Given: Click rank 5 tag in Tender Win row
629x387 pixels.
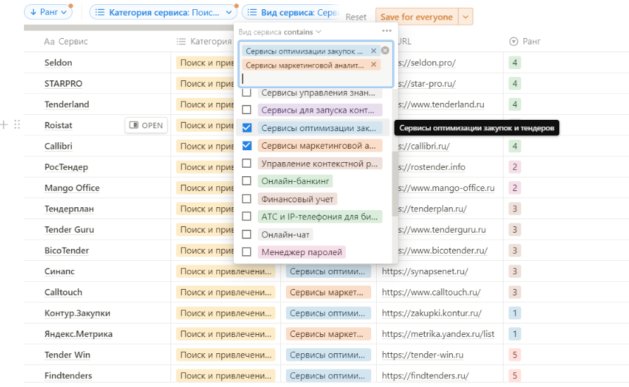Looking at the screenshot, I should coord(515,355).
